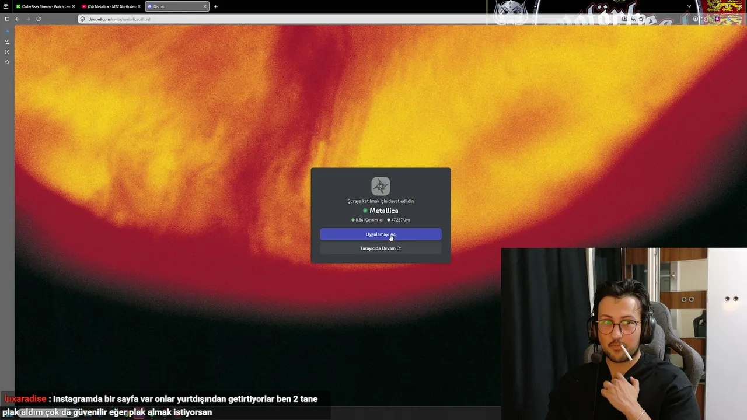Screen dimensions: 747x420
Task: Reload the Discord invite page
Action: point(39,19)
